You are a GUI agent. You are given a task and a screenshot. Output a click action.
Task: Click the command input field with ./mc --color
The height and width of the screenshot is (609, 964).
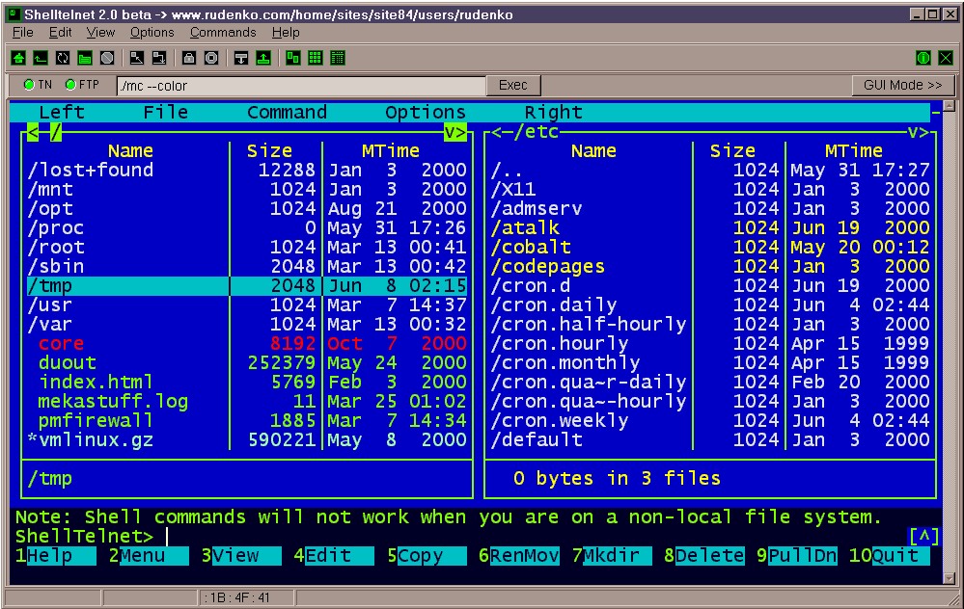pyautogui.click(x=301, y=86)
